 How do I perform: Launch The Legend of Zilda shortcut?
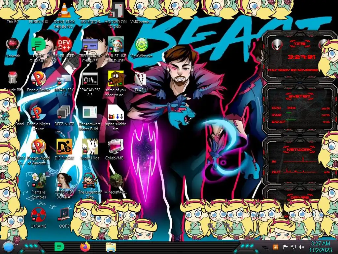tap(90, 181)
